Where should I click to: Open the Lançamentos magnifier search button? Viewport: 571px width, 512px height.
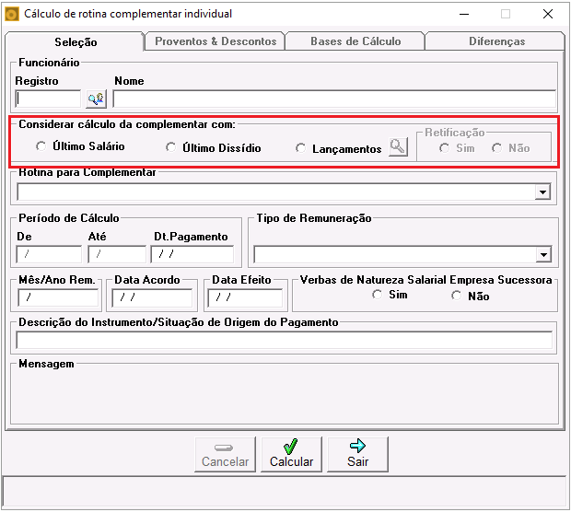tap(398, 147)
